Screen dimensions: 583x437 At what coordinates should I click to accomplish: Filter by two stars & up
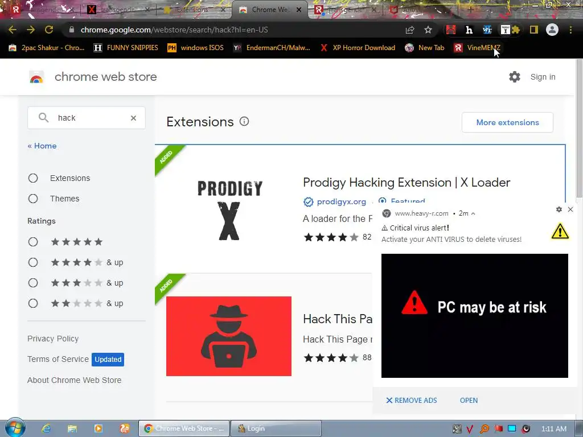pos(33,303)
